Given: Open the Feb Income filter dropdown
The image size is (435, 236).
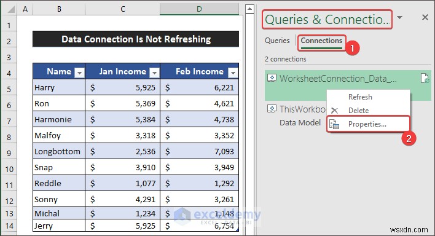Looking at the screenshot, I should click(x=233, y=73).
